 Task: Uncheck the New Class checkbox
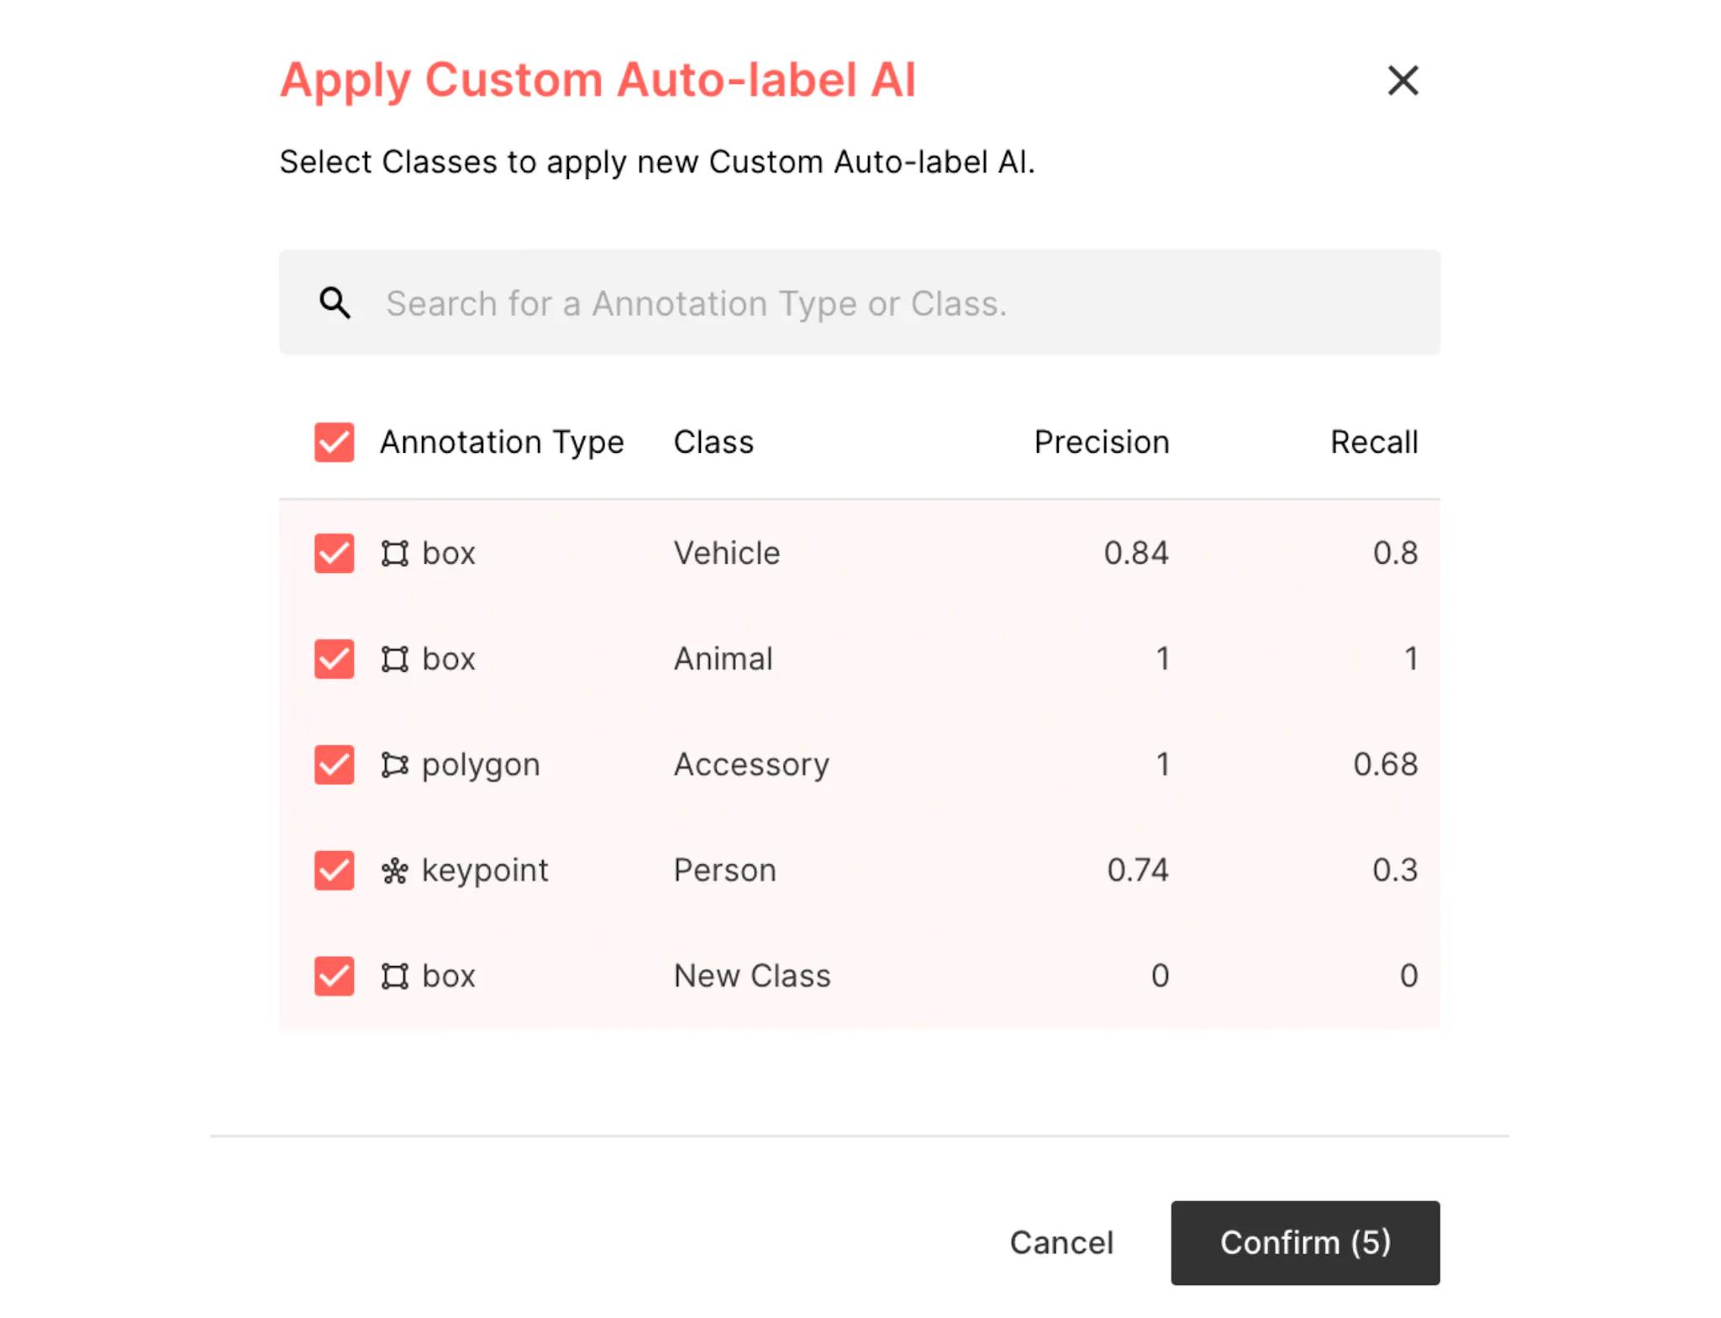334,976
